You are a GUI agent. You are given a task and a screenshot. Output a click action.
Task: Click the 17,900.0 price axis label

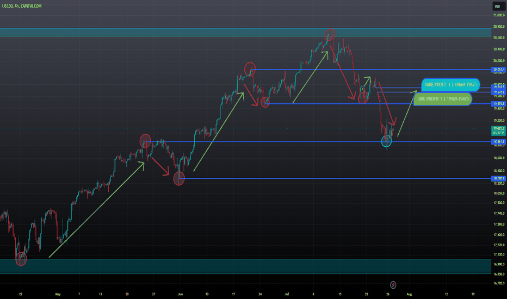click(499, 203)
